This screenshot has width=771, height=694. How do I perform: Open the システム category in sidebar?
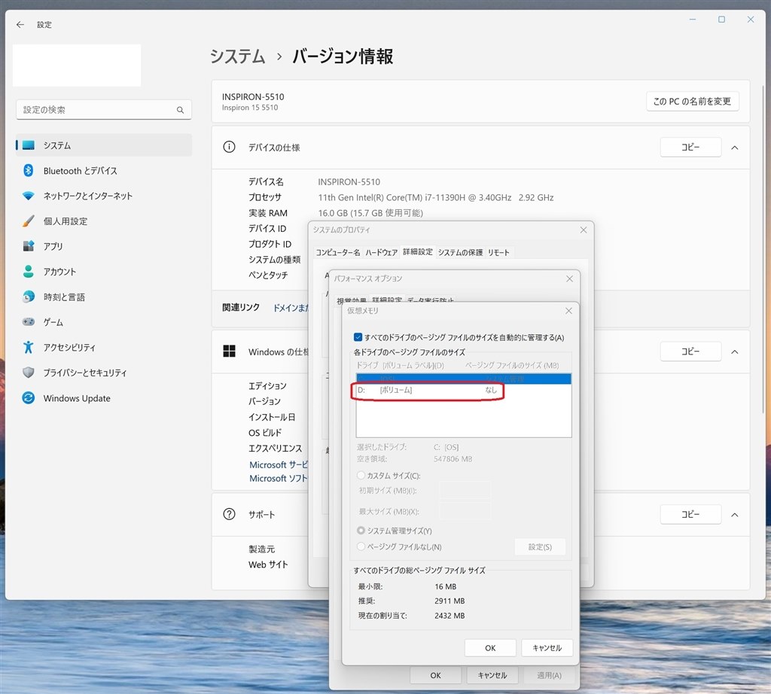pos(103,145)
